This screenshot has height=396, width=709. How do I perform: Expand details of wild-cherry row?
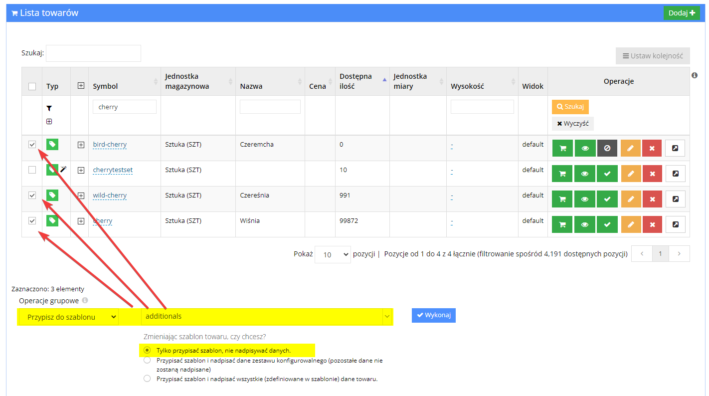(x=81, y=196)
